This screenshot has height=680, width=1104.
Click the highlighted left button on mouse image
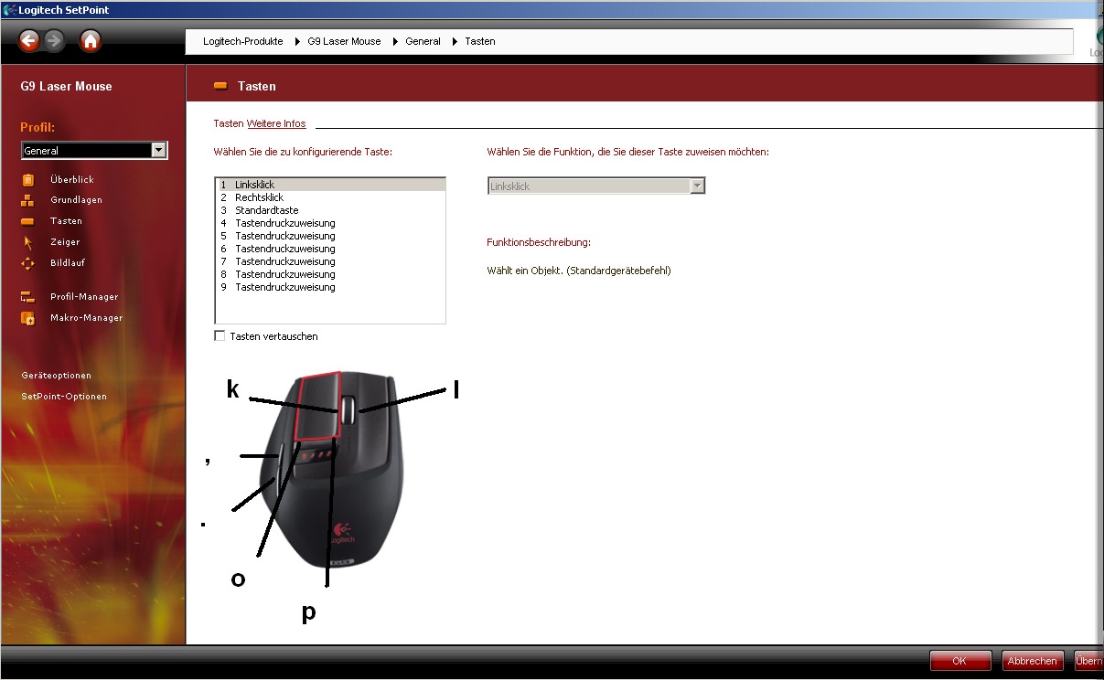[x=317, y=405]
